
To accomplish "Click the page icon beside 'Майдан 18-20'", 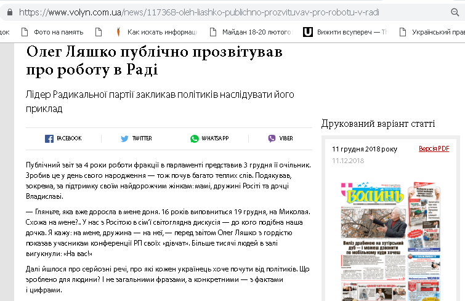I will coord(213,32).
